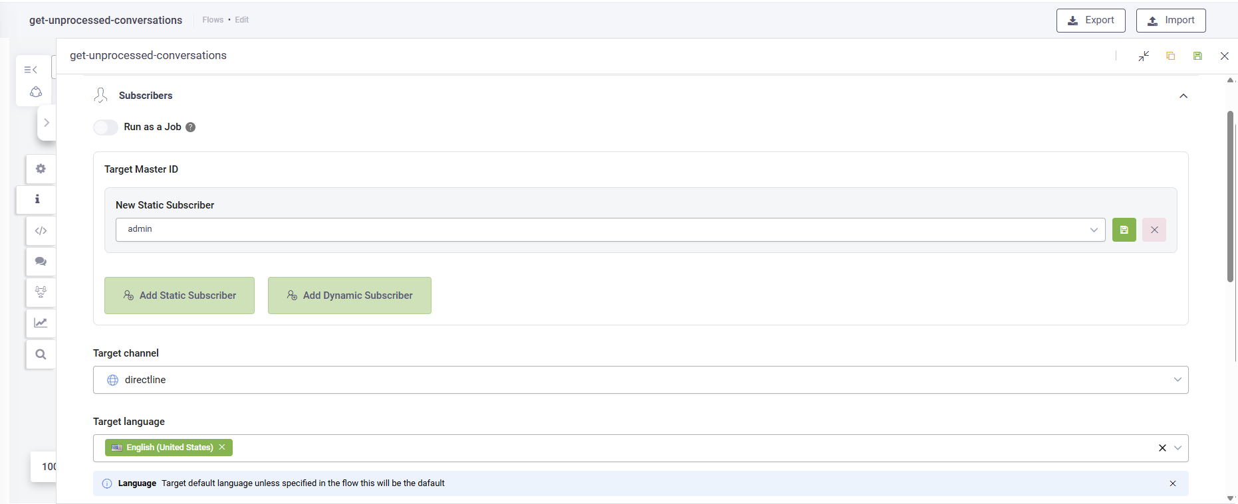This screenshot has height=504, width=1238.
Task: Open the magnifier search tab in the sidebar
Action: pos(41,354)
